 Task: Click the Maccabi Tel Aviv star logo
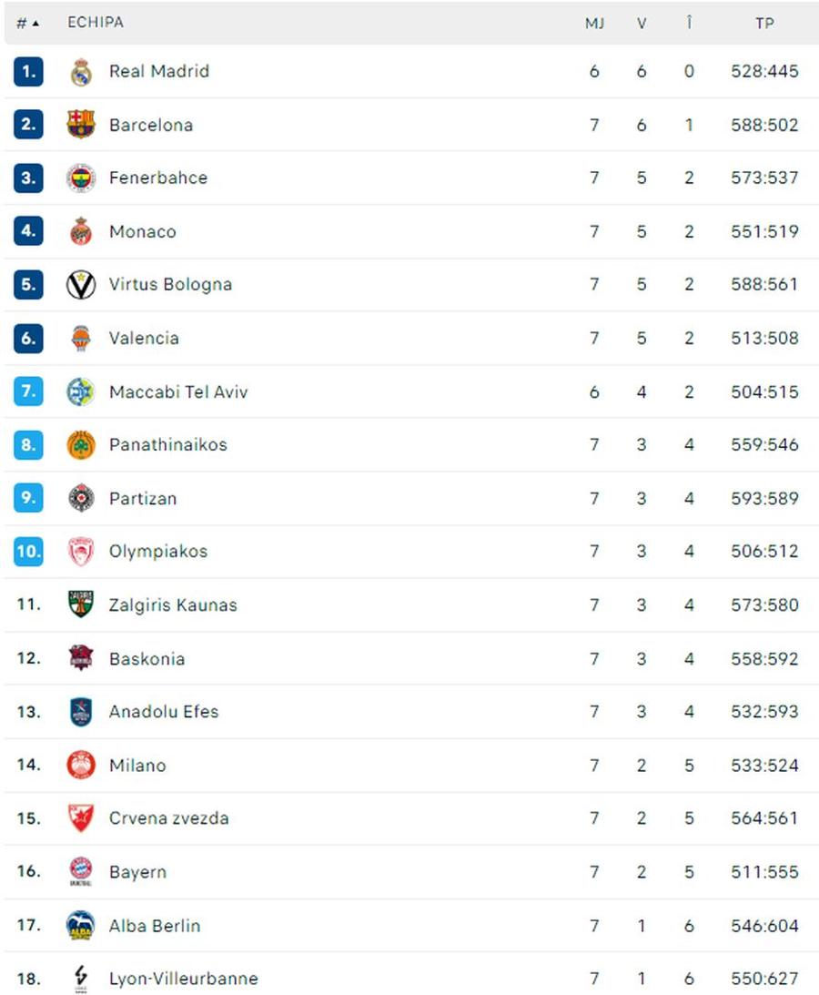click(x=81, y=391)
